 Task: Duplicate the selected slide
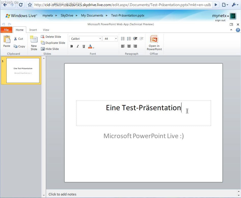pos(53,43)
